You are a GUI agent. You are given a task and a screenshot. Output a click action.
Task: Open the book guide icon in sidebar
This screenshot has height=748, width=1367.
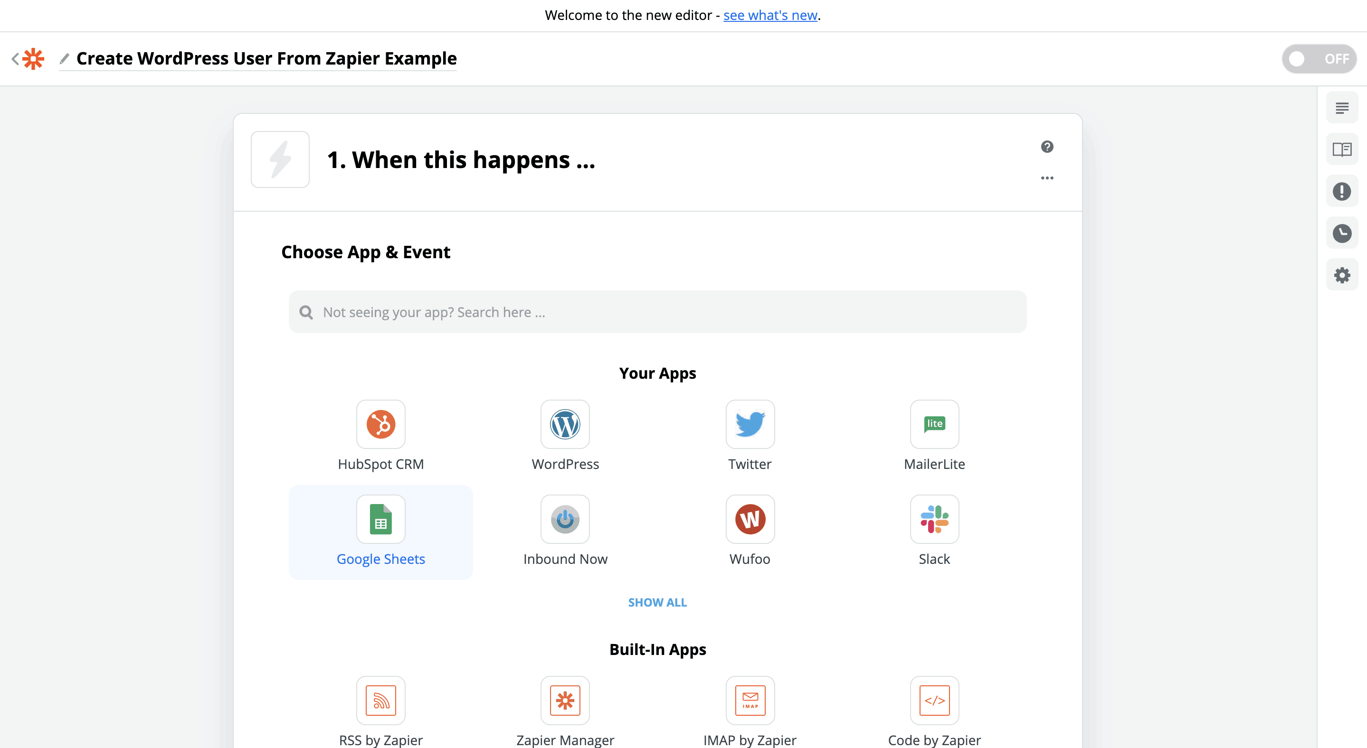click(1341, 150)
